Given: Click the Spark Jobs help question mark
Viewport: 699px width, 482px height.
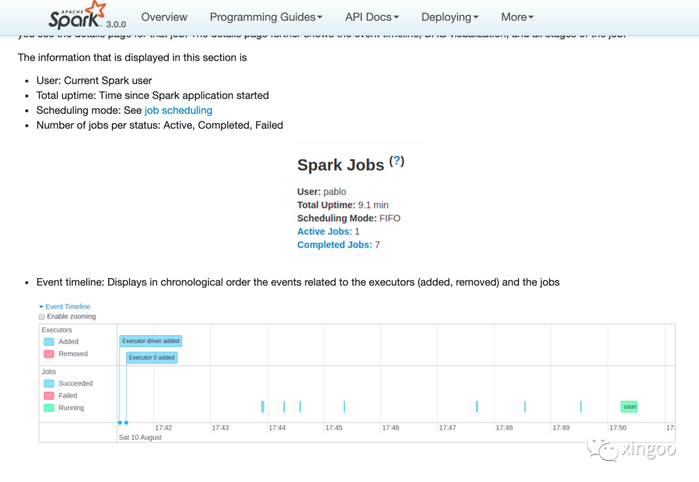Looking at the screenshot, I should tap(397, 161).
